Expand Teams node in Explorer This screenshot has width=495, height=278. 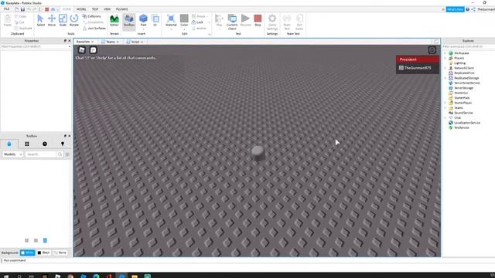[x=445, y=108]
